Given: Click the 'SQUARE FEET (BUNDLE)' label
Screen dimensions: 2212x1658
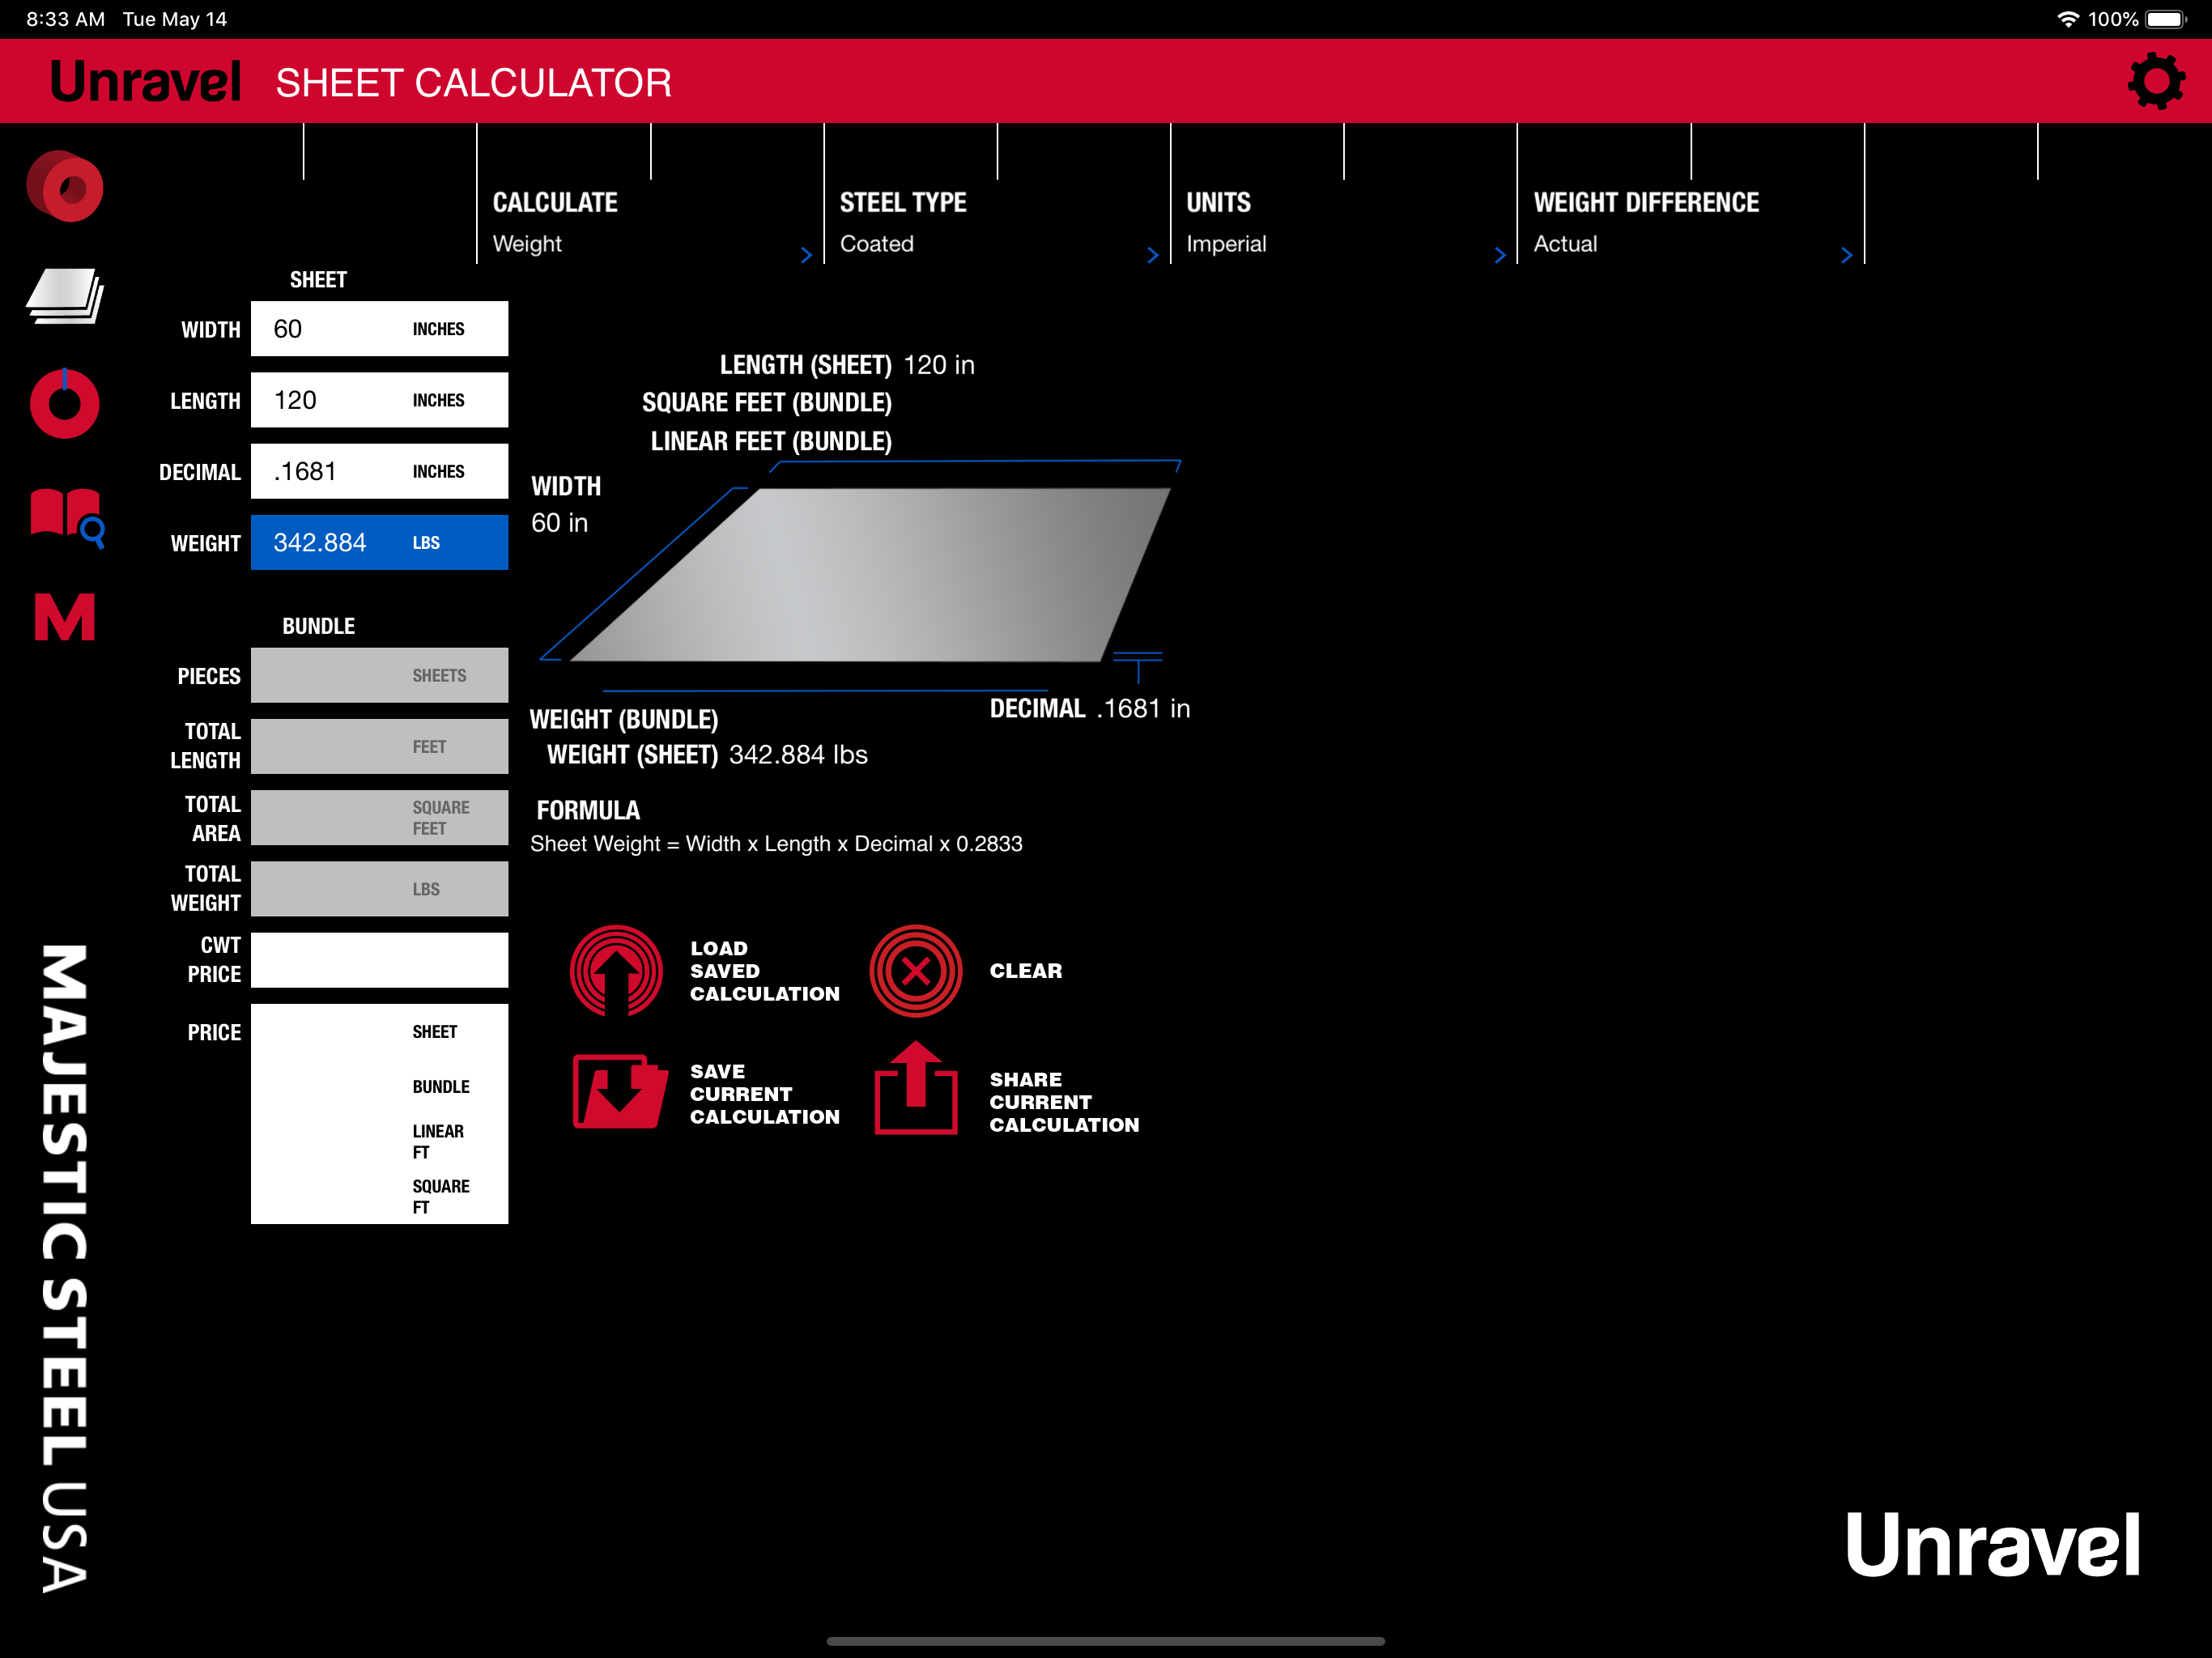Looking at the screenshot, I should pos(766,403).
